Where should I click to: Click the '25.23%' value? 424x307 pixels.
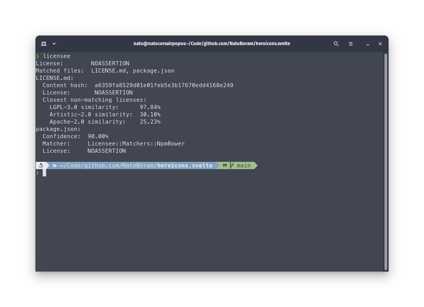pyautogui.click(x=150, y=122)
